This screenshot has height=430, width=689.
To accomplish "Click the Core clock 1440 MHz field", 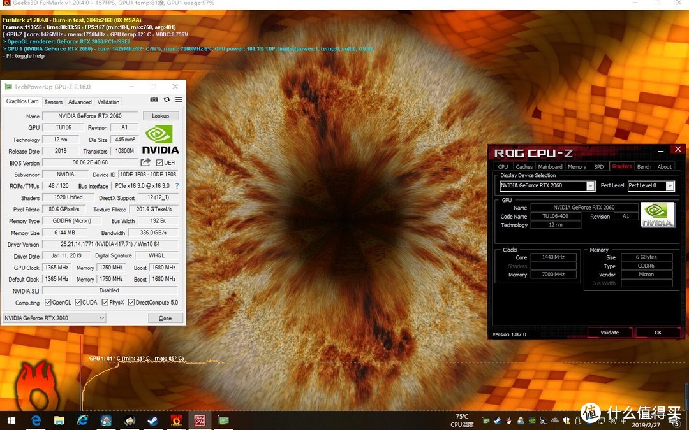I will 553,257.
